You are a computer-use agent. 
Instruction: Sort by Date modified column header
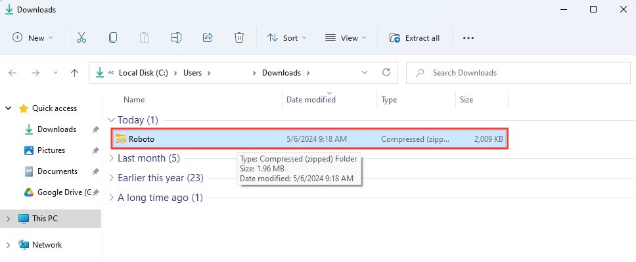click(311, 100)
